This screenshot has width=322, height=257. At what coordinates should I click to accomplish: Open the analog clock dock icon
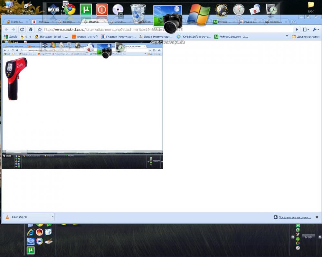click(239, 9)
